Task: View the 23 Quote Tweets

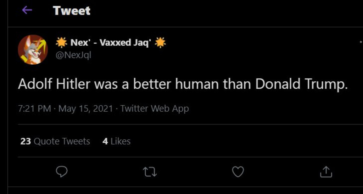Action: coord(55,141)
